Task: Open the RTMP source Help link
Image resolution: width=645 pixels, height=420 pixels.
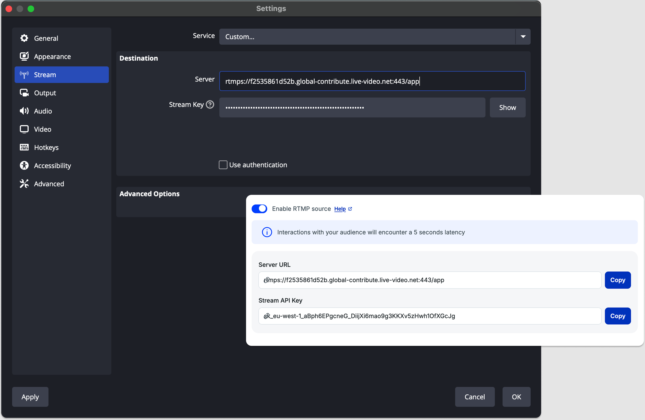Action: pyautogui.click(x=340, y=209)
